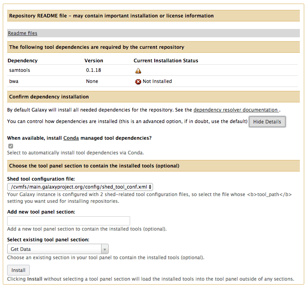Click the samtools warning status icon
The image size is (305, 287).
pos(138,71)
